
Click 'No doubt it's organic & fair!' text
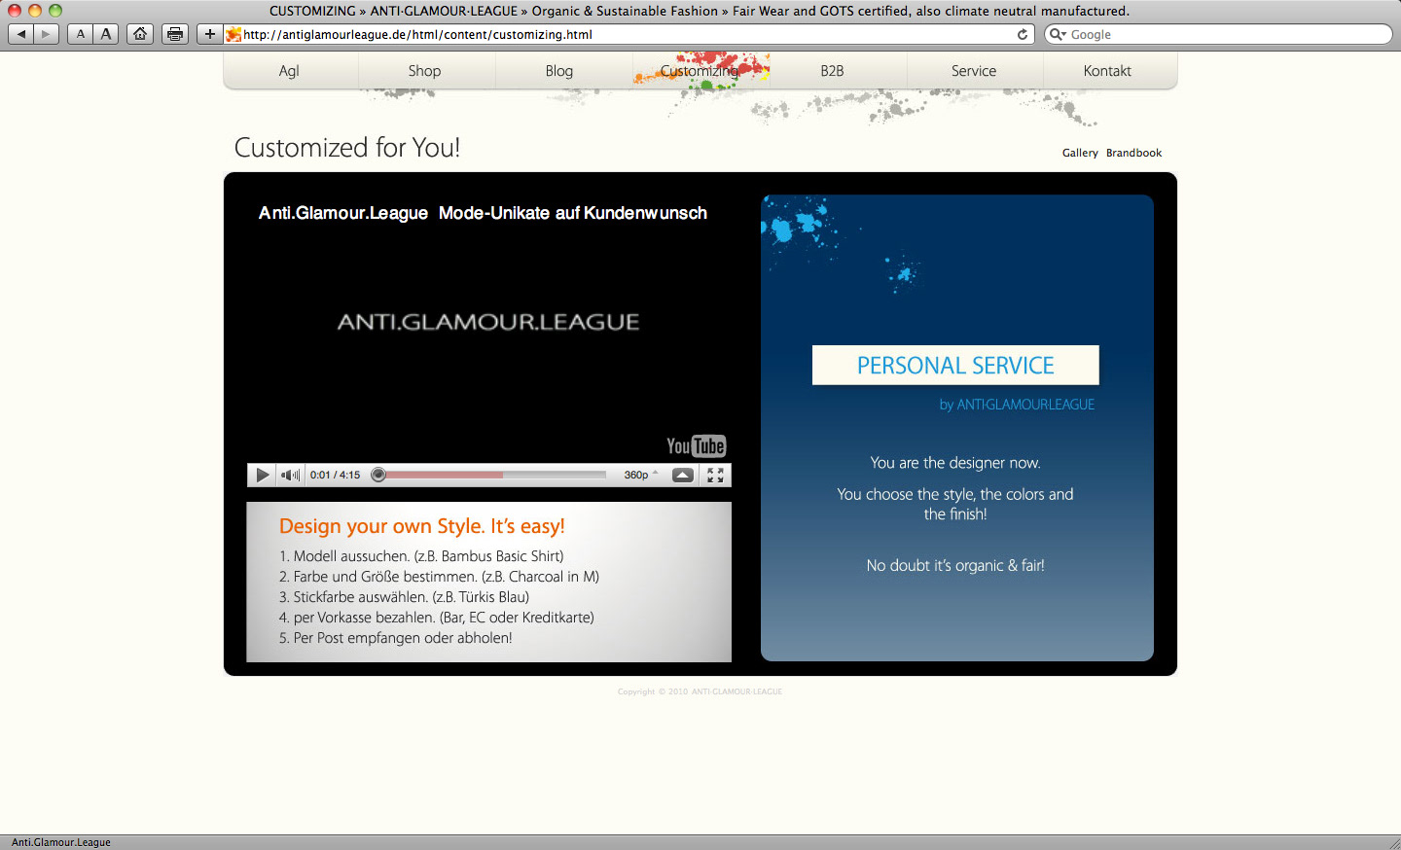pos(955,565)
